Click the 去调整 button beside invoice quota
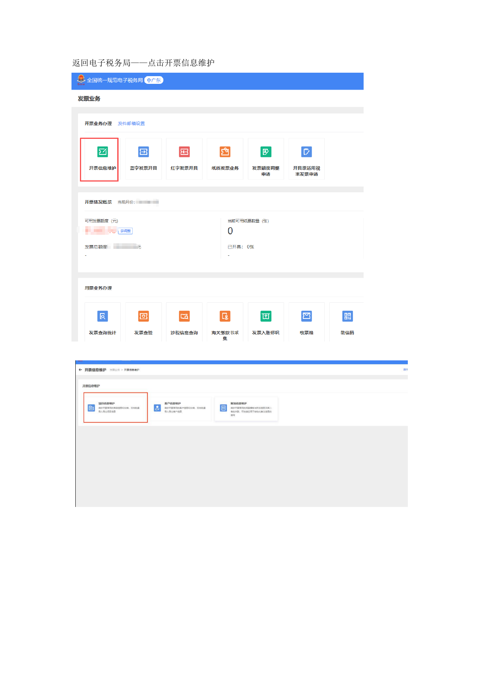The height and width of the screenshot is (675, 477). (125, 231)
